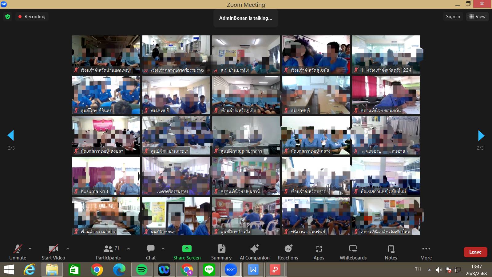Open the Whiteboards tool

[x=353, y=252]
